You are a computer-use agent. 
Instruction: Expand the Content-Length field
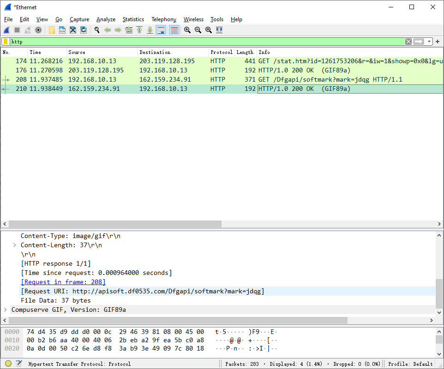14,245
